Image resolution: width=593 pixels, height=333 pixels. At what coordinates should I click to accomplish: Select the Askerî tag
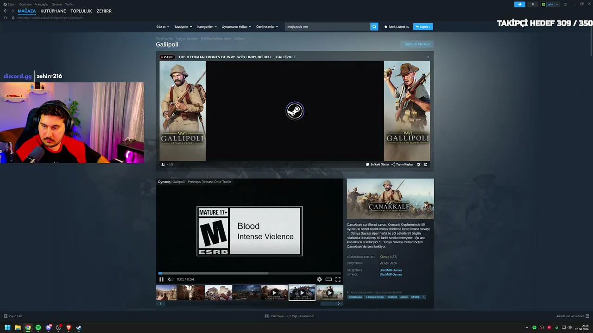(x=404, y=297)
